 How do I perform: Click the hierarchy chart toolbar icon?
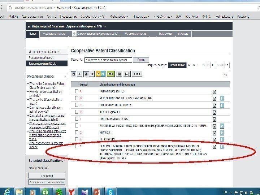119,74
